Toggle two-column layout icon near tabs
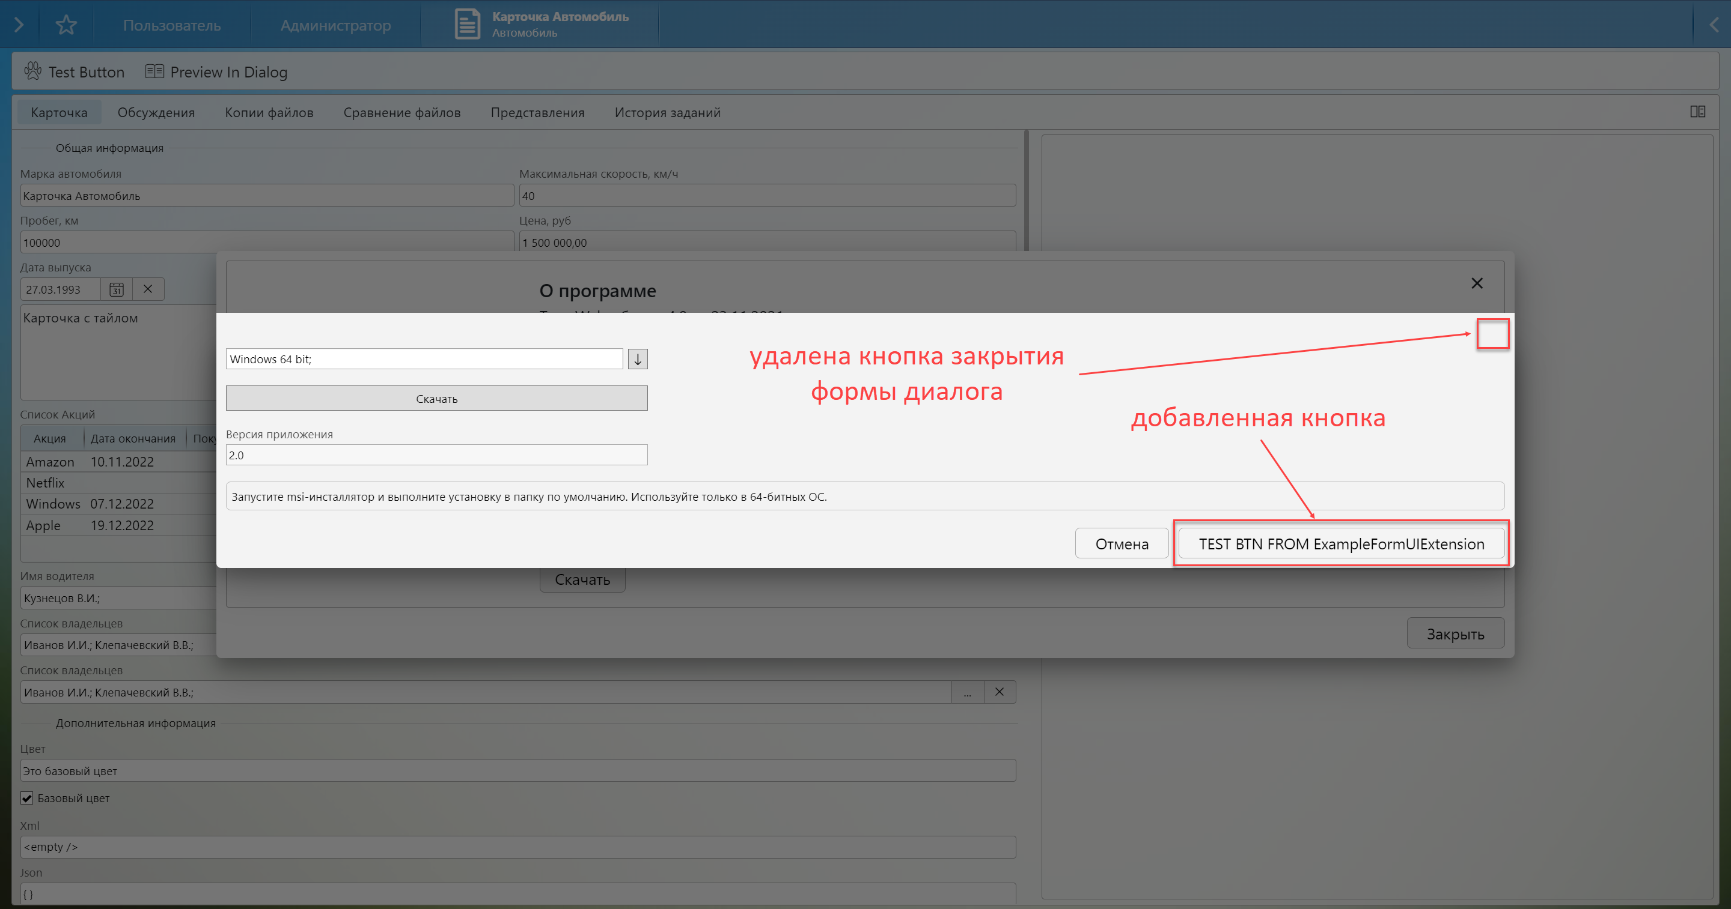 pos(1697,112)
